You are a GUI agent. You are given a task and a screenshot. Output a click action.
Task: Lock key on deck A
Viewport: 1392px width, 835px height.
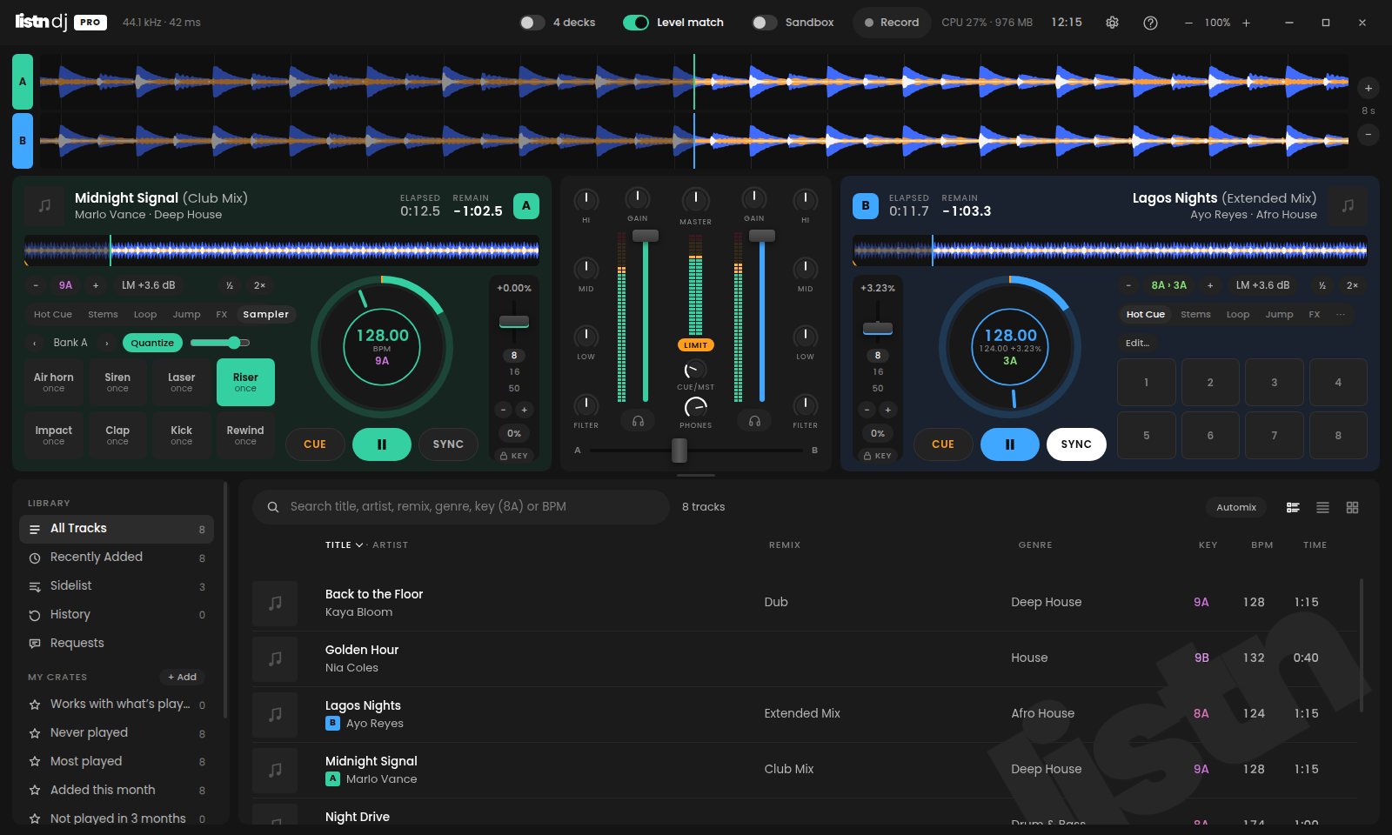[514, 455]
